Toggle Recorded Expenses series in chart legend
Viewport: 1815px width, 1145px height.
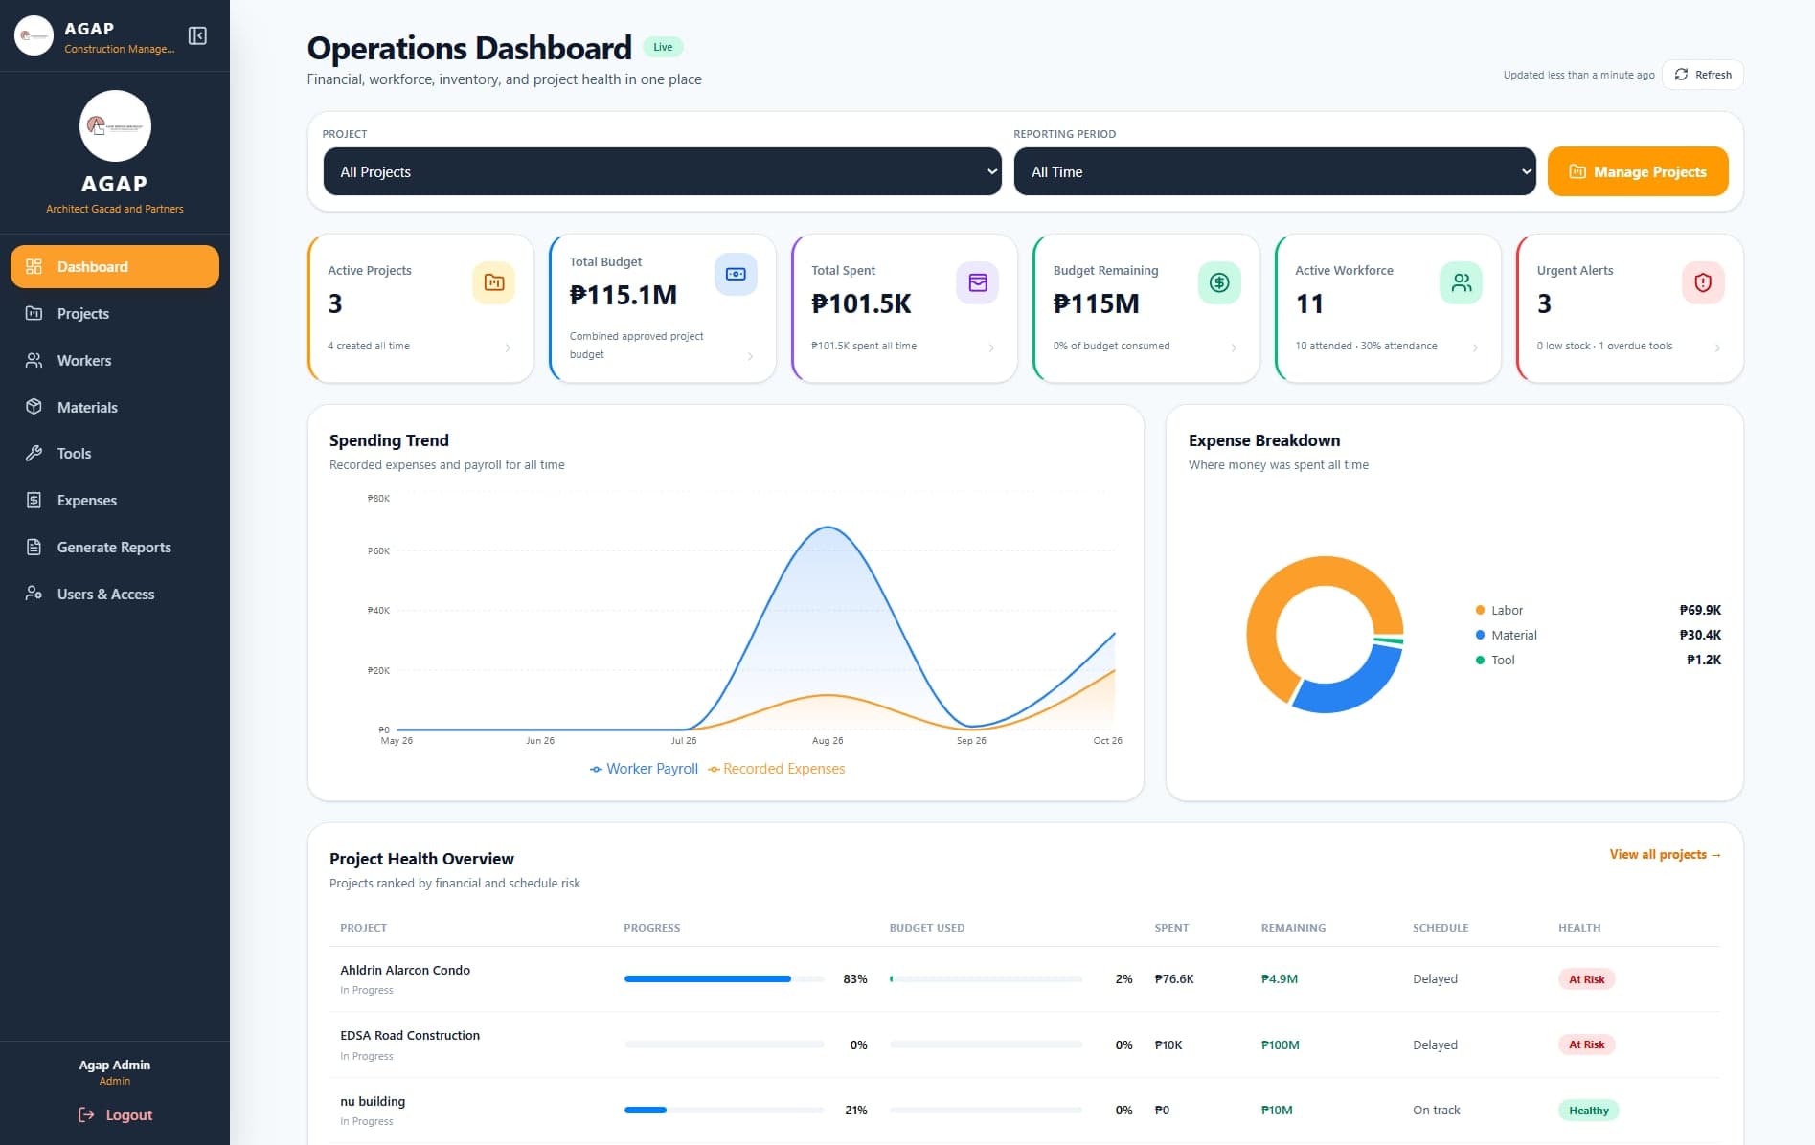pyautogui.click(x=777, y=769)
